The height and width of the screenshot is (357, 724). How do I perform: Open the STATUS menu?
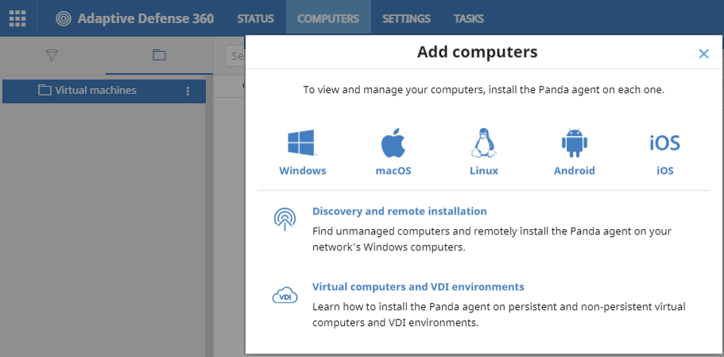[255, 18]
